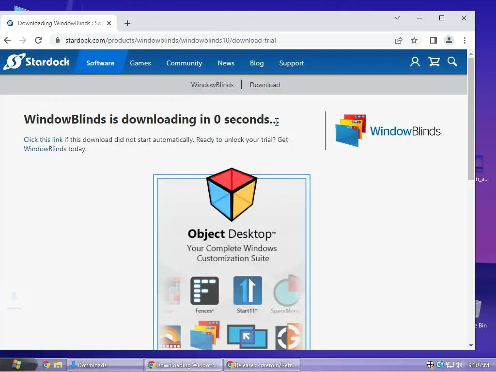Click the lock icon in address bar
Viewport: 496px width, 372px height.
click(57, 40)
